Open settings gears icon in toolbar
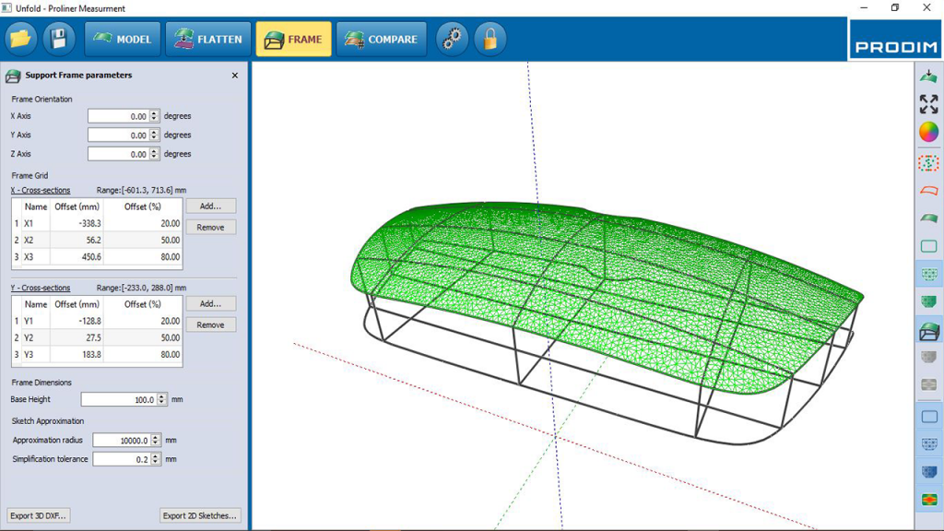The height and width of the screenshot is (531, 944). click(452, 39)
